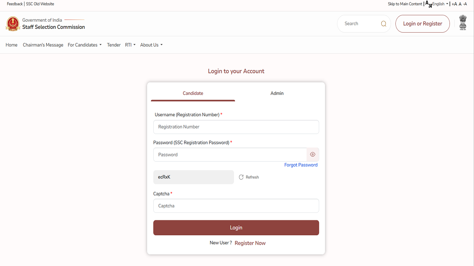Expand the RTI menu
This screenshot has width=474, height=266.
[x=130, y=45]
